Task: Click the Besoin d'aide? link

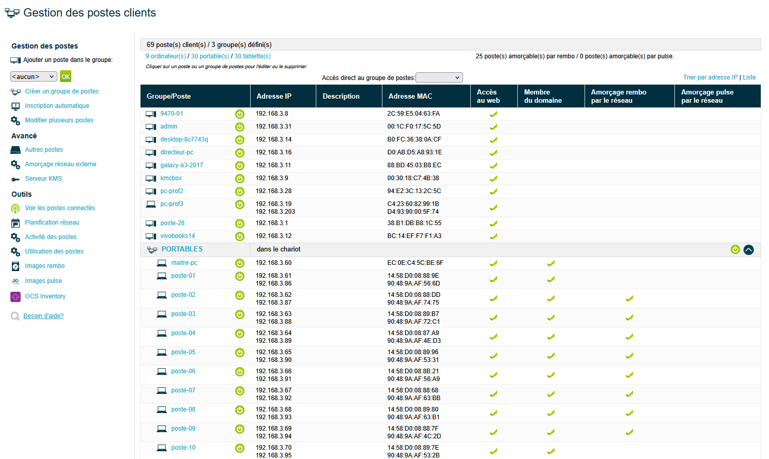Action: point(43,316)
